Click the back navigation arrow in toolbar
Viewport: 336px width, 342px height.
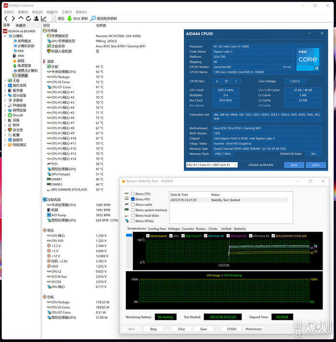point(6,19)
